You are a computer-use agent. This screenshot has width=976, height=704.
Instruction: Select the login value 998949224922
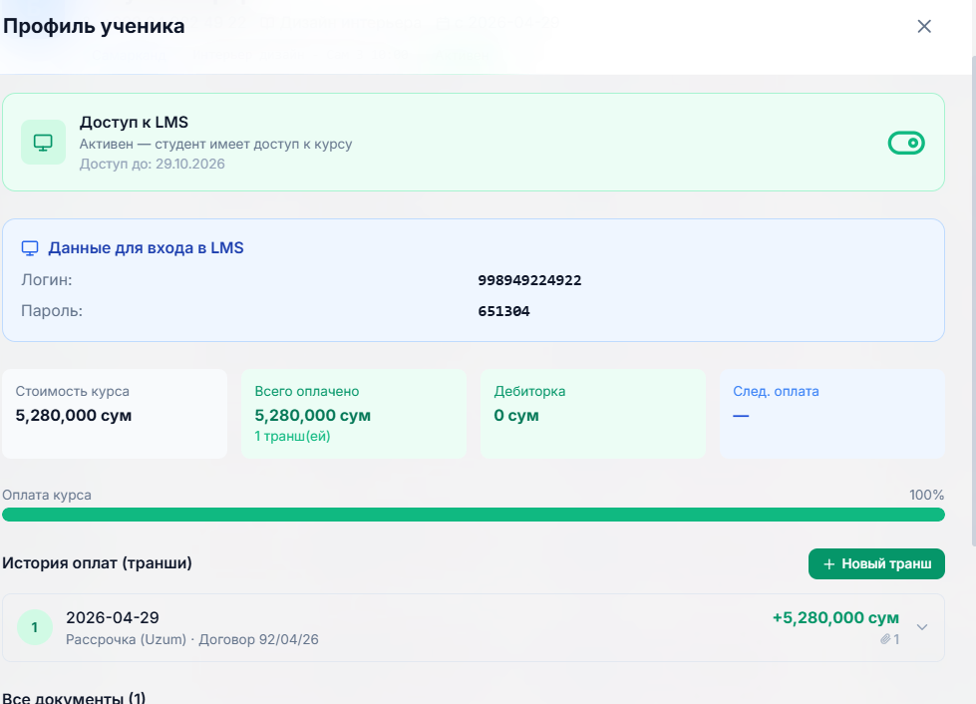pos(529,281)
